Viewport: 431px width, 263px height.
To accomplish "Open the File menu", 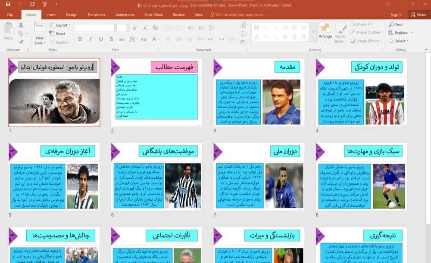I will (x=10, y=15).
